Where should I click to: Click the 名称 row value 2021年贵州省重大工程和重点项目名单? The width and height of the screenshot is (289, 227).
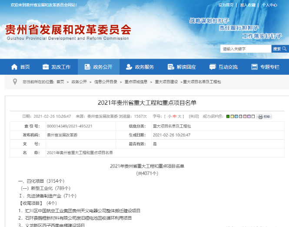click(80, 153)
